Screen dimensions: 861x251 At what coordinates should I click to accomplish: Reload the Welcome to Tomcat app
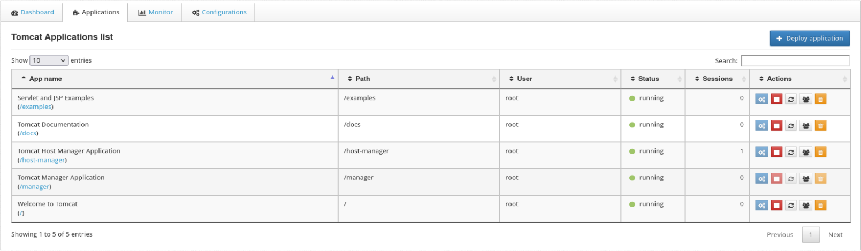coord(791,205)
